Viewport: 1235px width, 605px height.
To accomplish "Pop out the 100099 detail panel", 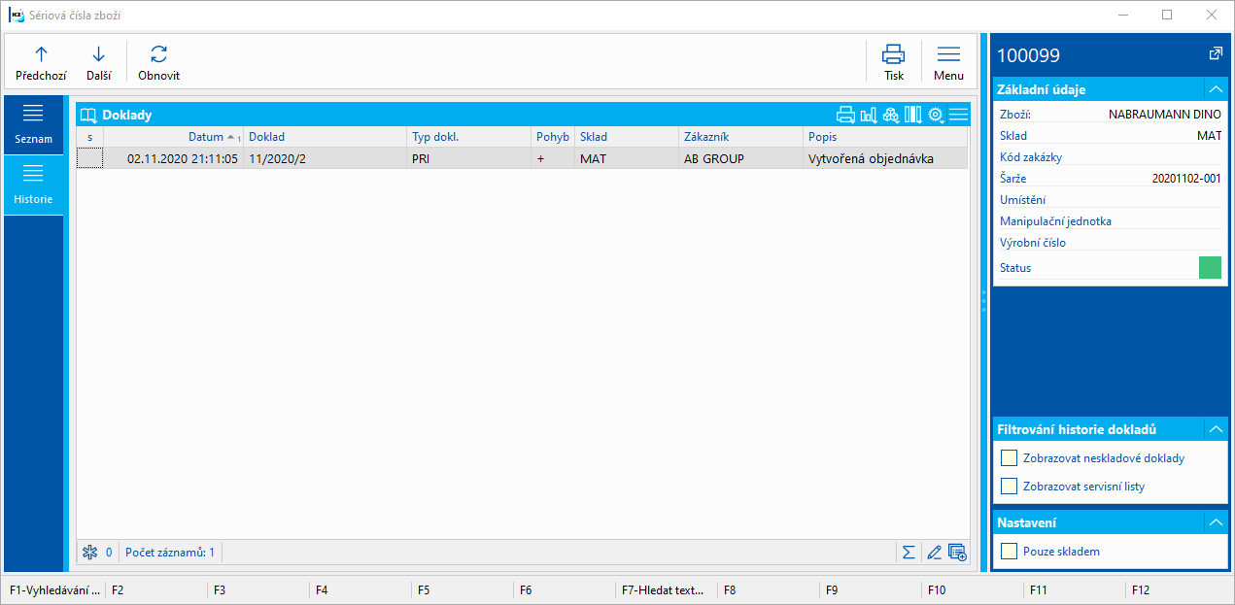I will 1215,54.
